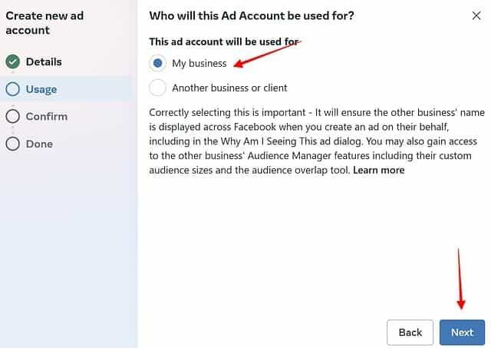Click the explanatory paragraph about selecting correctly
This screenshot has height=348, width=491.
(317, 141)
